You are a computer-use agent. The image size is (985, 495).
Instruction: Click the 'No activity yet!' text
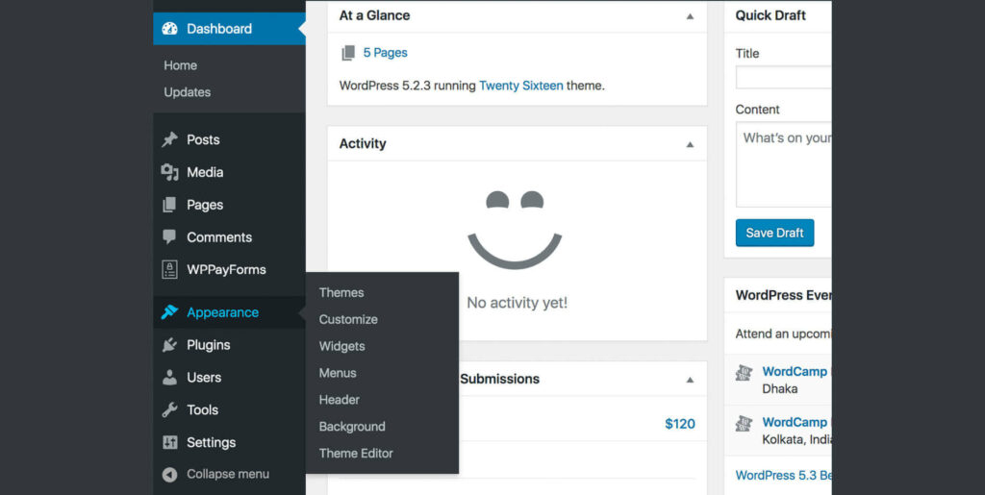[517, 303]
